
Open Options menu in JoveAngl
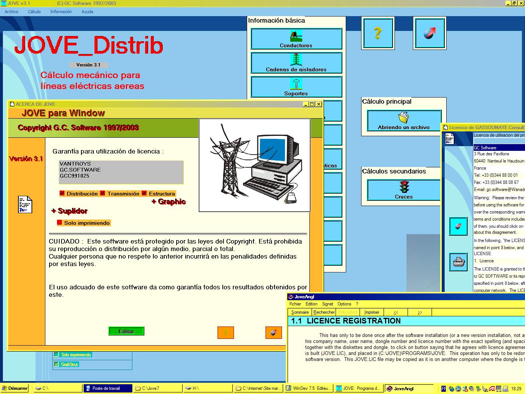point(344,304)
